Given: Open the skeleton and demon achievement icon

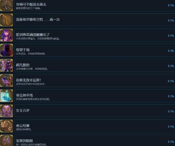Looking at the screenshot, I should pyautogui.click(x=6, y=65).
